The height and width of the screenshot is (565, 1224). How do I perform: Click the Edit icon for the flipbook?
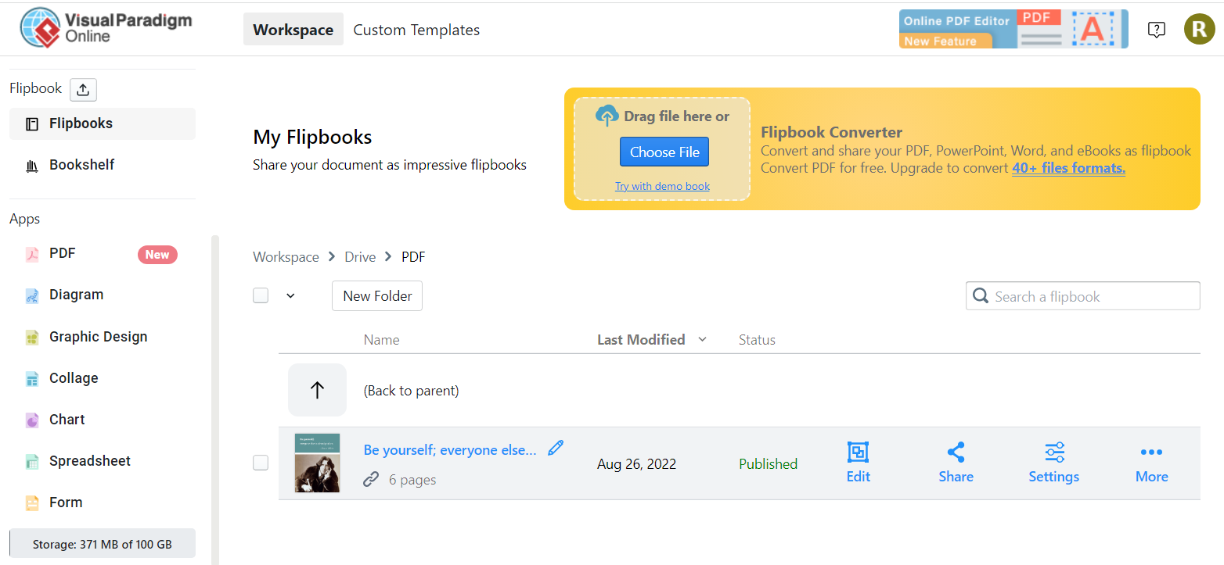(x=858, y=452)
